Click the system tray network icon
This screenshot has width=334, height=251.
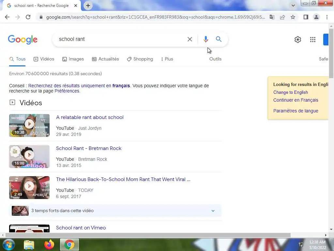301,244
